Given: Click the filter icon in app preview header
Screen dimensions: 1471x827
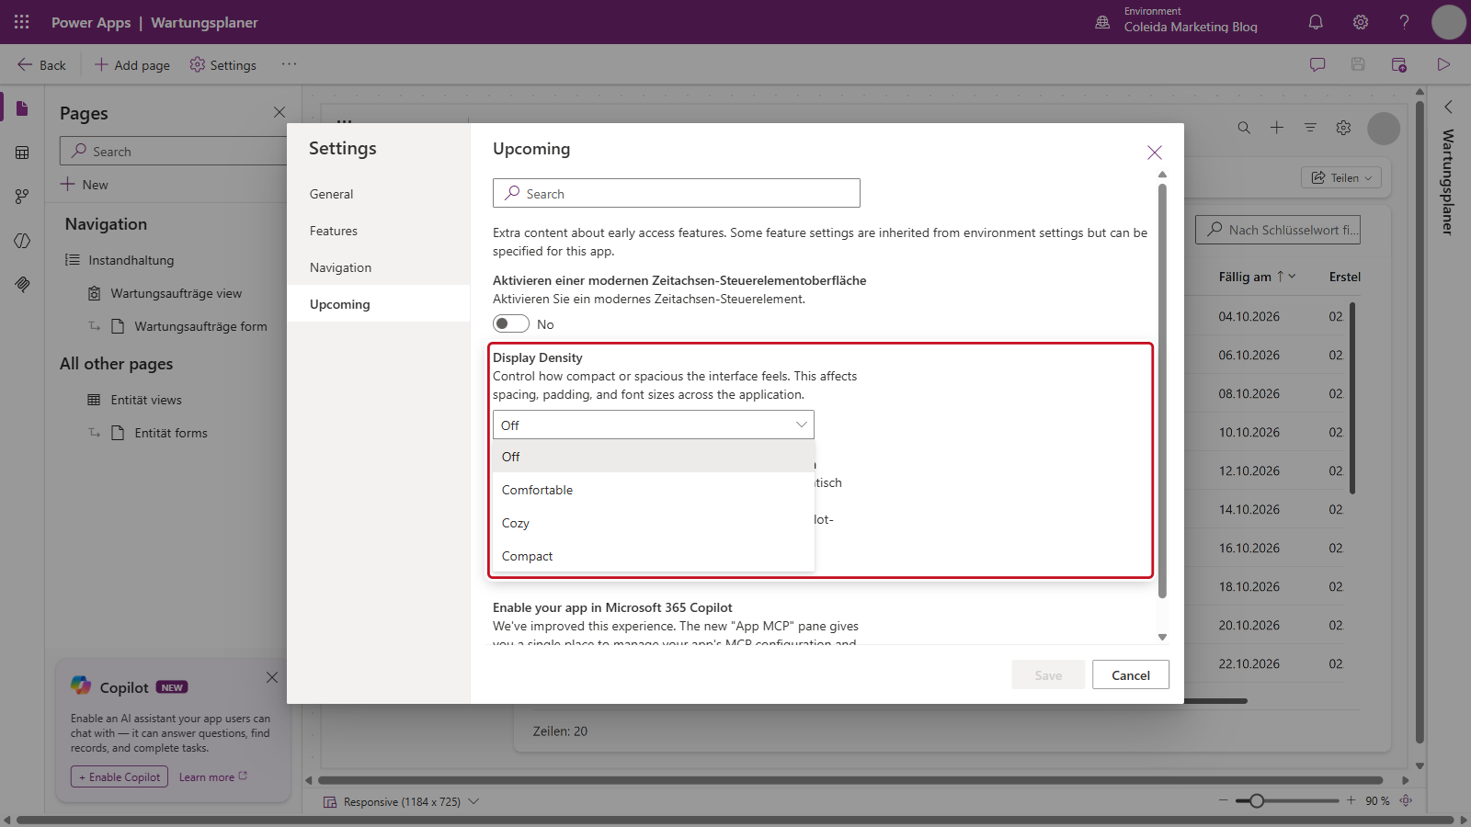Looking at the screenshot, I should (1310, 128).
